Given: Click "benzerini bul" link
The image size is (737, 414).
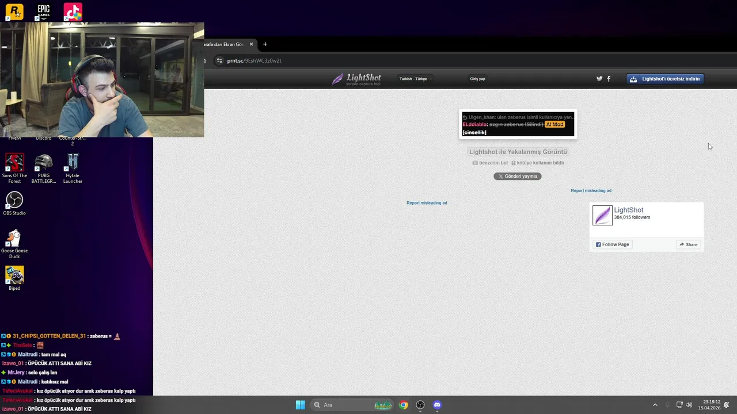Looking at the screenshot, I should click(490, 163).
